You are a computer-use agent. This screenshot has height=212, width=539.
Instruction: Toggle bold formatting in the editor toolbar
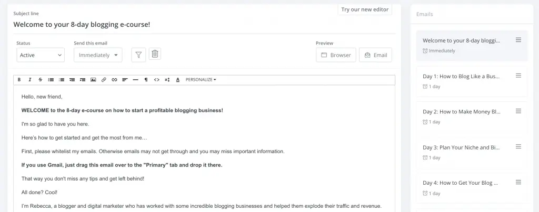19,80
